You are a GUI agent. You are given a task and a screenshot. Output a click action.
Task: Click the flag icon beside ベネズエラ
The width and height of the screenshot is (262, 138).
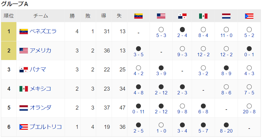(x=24, y=32)
